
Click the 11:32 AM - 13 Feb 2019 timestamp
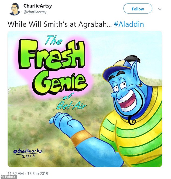28,173
